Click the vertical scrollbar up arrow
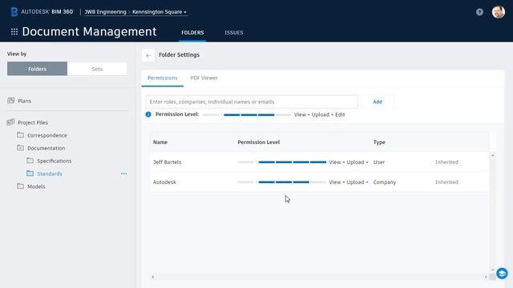Viewport: 513px width, 288px height. click(x=493, y=155)
